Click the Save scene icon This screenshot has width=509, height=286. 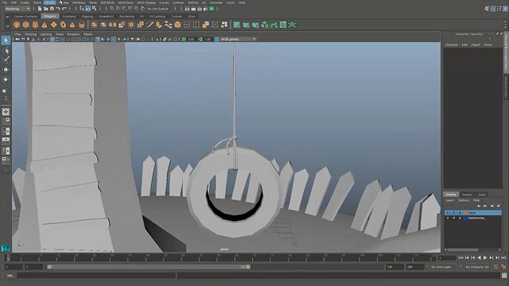[52, 9]
